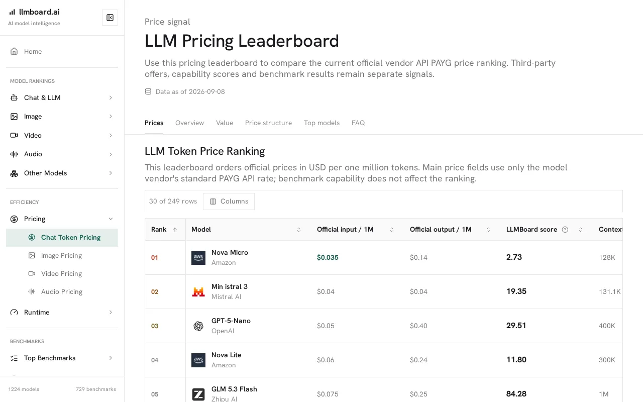Open the Price structure tab
This screenshot has width=643, height=402.
point(268,123)
